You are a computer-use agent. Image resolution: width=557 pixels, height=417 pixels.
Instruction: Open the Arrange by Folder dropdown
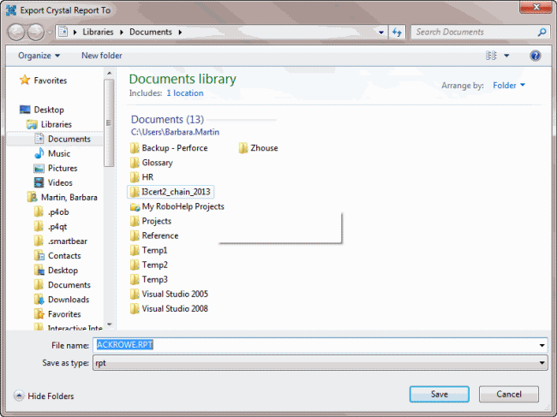[x=509, y=85]
